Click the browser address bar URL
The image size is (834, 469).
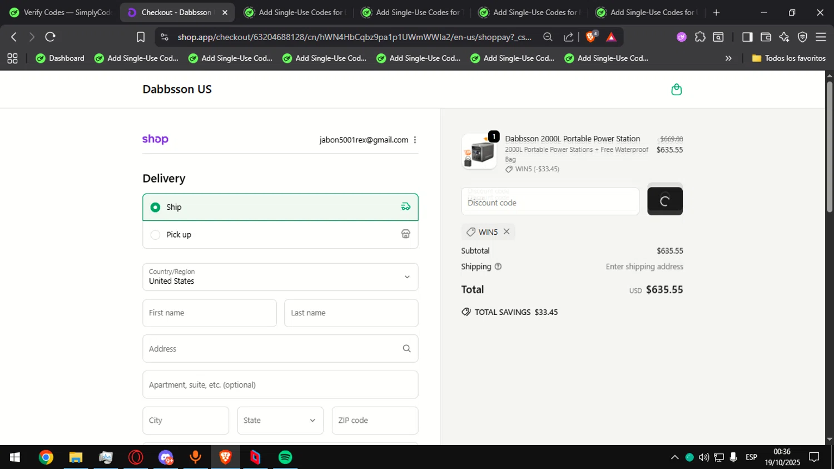pos(354,37)
